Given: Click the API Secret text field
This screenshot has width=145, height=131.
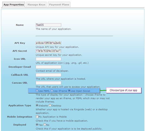Looking at the screenshot, I should [x=48, y=51].
